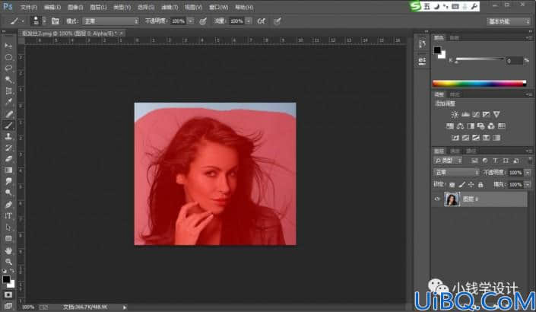Toggle pixel layer filter in Layers panel
The image size is (536, 312).
[x=474, y=161]
